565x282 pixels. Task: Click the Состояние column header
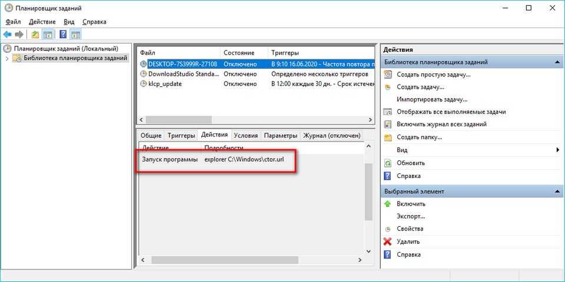pos(239,53)
